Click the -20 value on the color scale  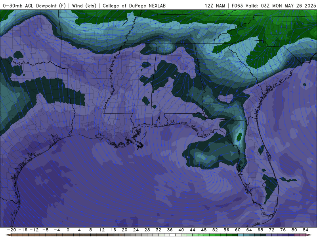[11, 230]
